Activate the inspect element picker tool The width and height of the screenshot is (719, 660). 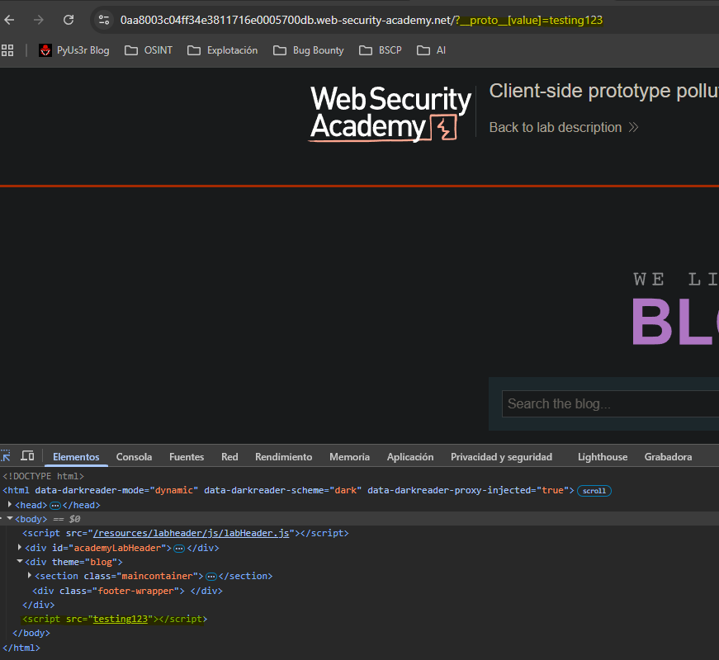click(6, 456)
